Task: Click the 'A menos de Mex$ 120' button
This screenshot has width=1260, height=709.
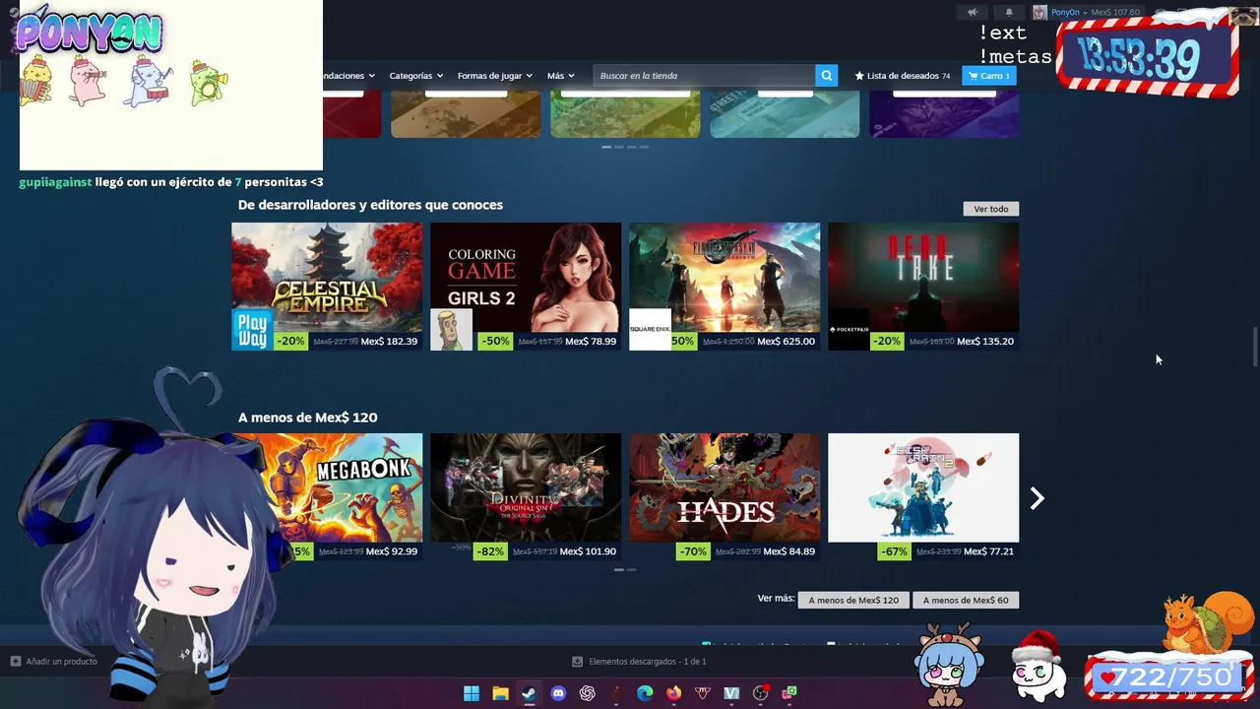Action: point(853,600)
